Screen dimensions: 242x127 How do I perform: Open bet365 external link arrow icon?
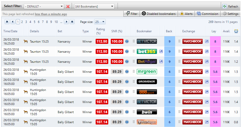(161, 51)
